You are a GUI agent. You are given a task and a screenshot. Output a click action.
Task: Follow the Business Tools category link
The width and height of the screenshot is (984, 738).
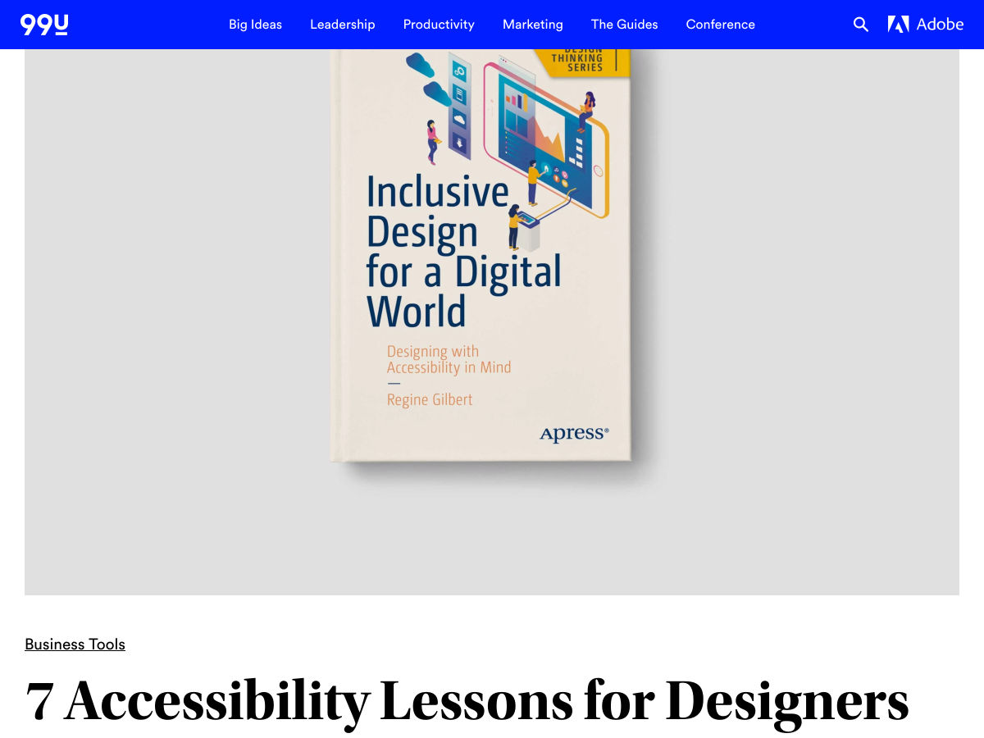tap(75, 645)
